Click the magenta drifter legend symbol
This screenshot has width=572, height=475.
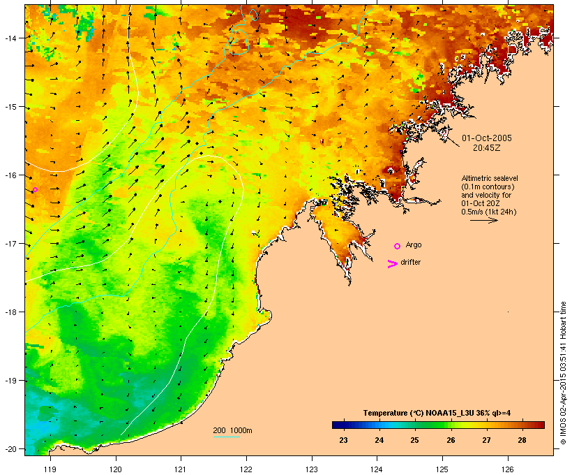(393, 264)
